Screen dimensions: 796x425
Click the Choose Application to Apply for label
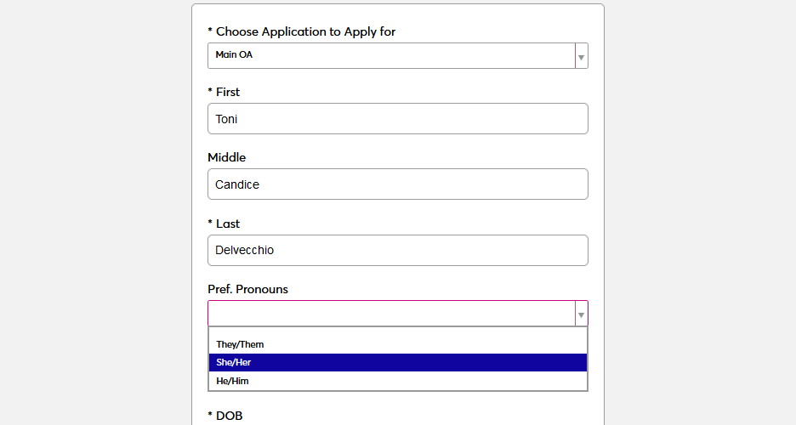[305, 31]
